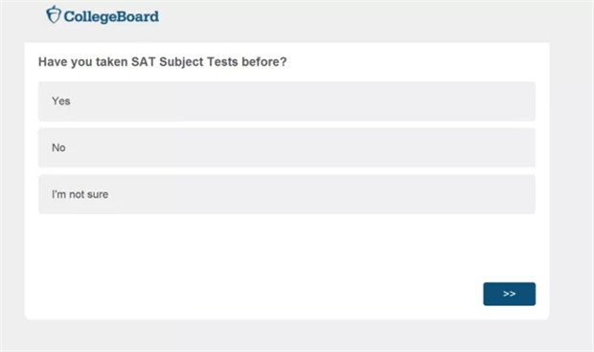The image size is (594, 352).
Task: Go to the next survey page
Action: click(509, 294)
